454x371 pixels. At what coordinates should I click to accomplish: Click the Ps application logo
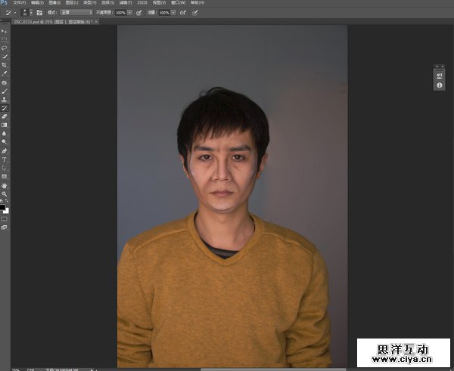point(4,2)
